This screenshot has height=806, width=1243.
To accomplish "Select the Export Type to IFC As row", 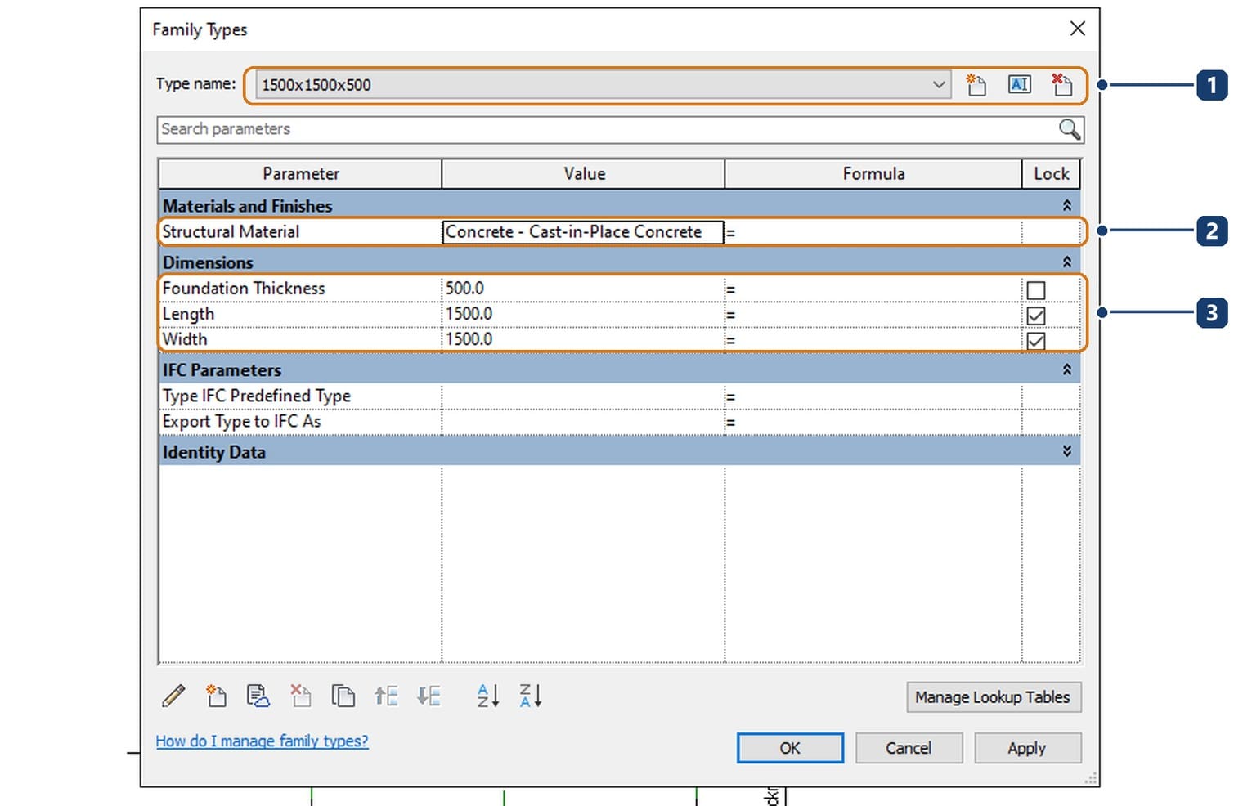I will click(x=618, y=422).
